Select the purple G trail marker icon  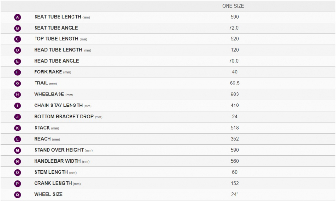[18, 83]
